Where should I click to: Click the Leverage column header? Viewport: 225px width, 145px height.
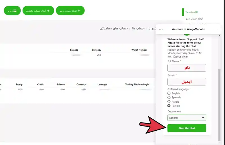(x=102, y=85)
